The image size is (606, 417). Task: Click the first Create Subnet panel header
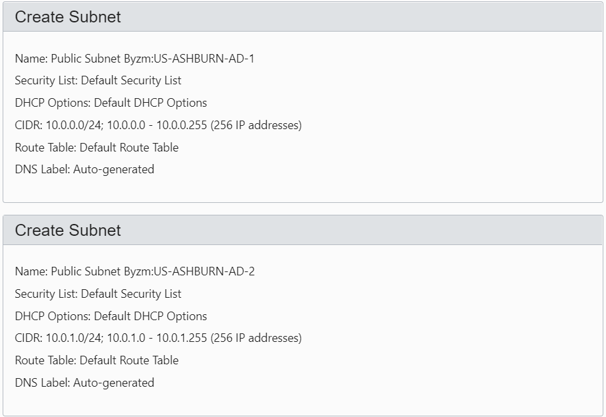coord(302,16)
